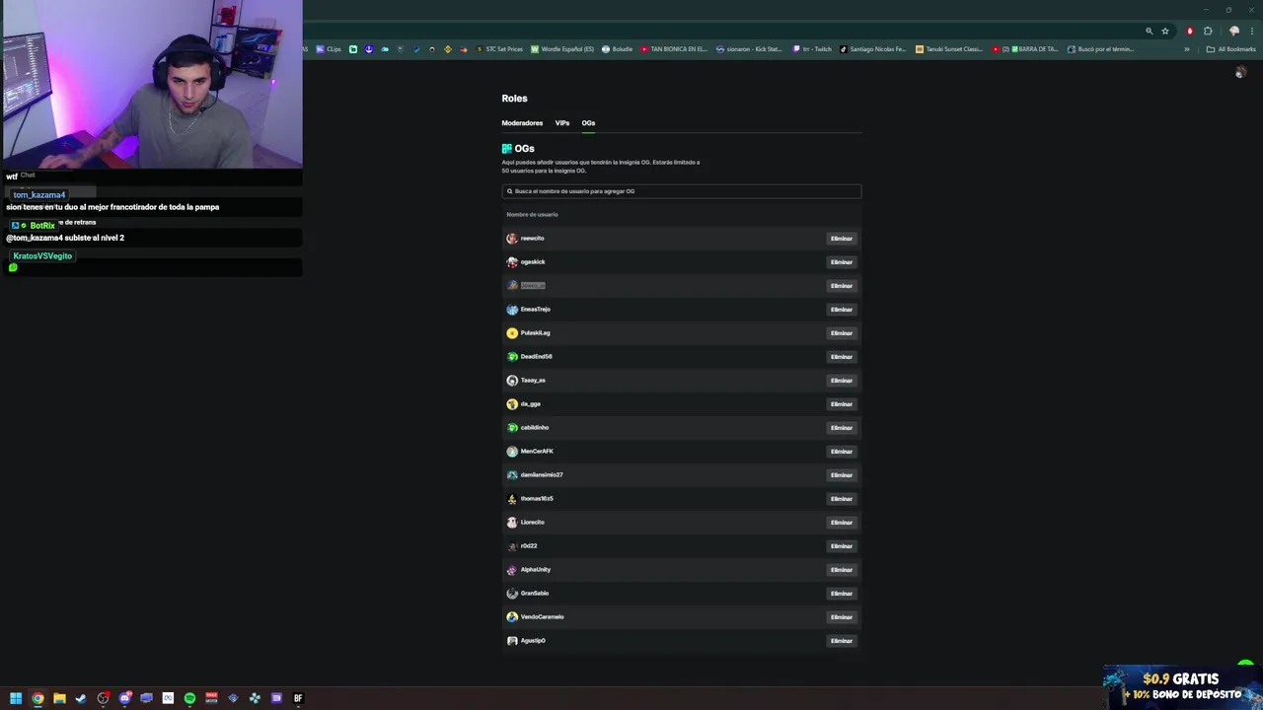Click the Meta app taskbar icon
This screenshot has height=710, width=1263.
(168, 698)
